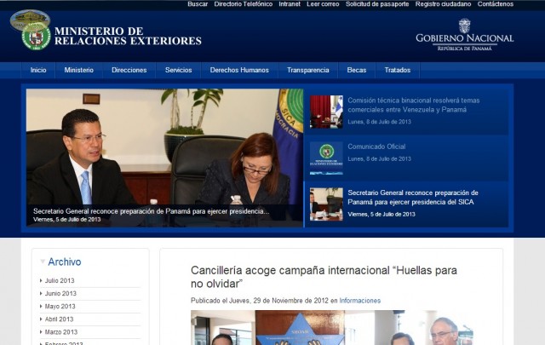The image size is (545, 345).
Task: Open the Intranet link
Action: [x=290, y=4]
